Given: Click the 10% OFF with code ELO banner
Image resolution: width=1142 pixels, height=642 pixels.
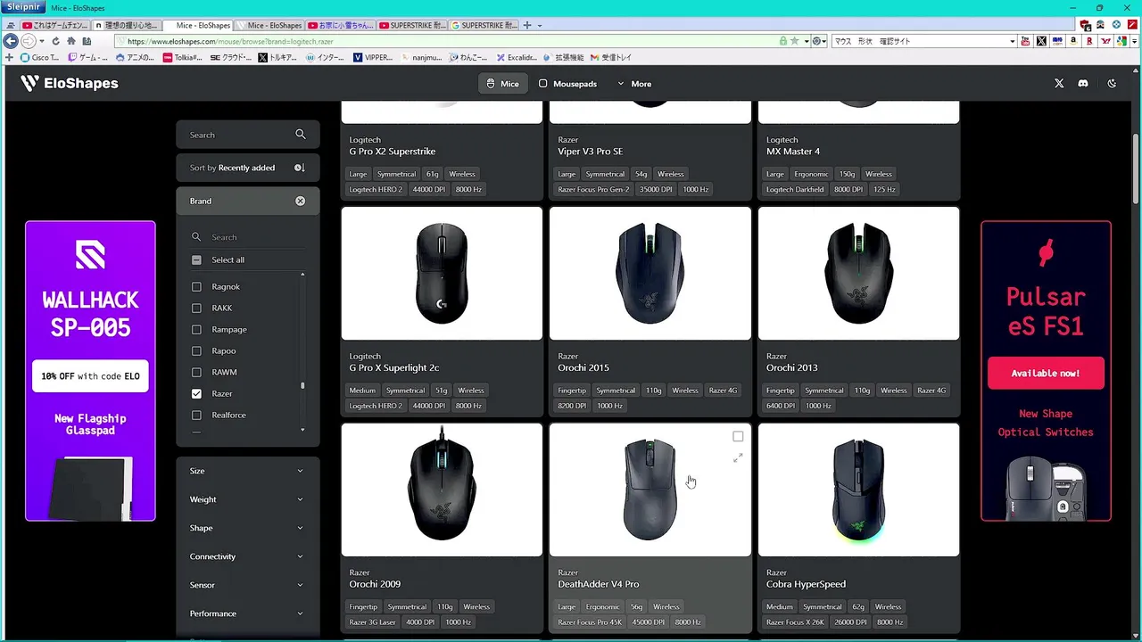Looking at the screenshot, I should coord(90,376).
